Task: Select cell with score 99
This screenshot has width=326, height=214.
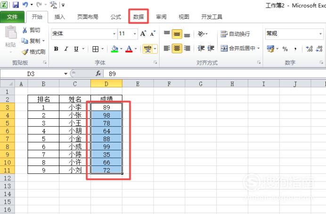Action: (x=106, y=147)
